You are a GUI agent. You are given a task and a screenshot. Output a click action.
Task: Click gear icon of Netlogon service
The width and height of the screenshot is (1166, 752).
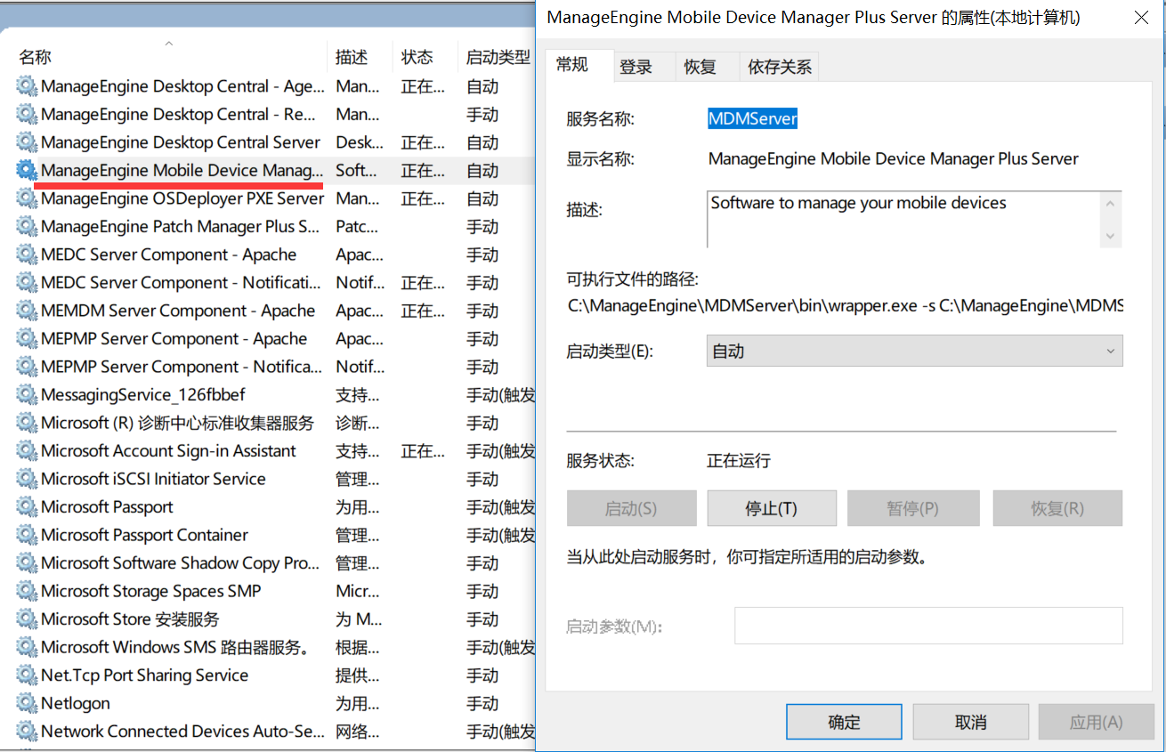(x=27, y=703)
